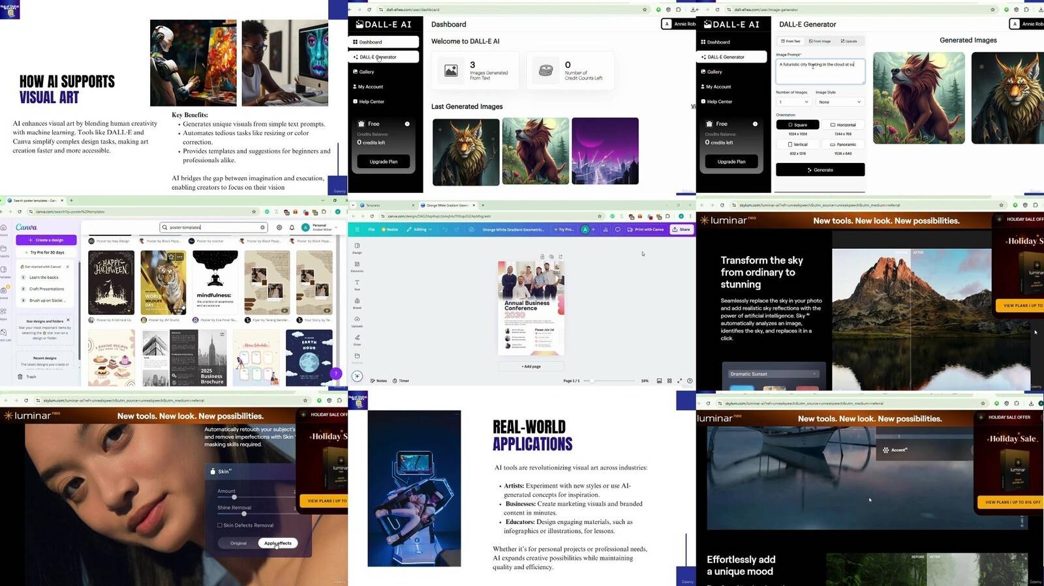Select the Text tool in Canva editor sidebar
The image size is (1044, 586).
pos(357,285)
